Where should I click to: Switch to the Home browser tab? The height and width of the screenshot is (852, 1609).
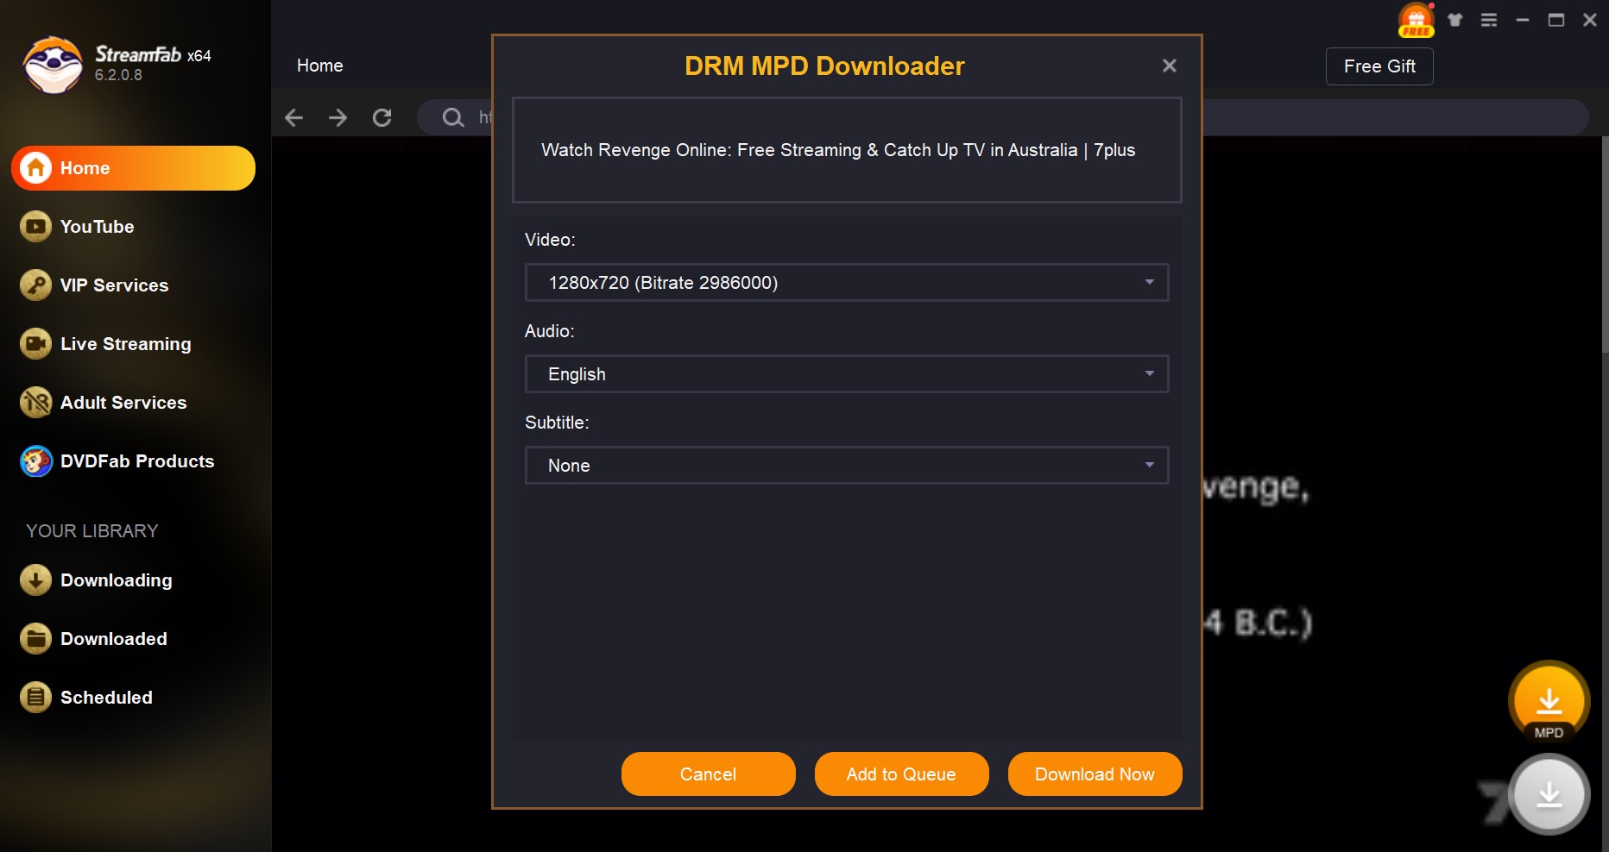(x=320, y=66)
